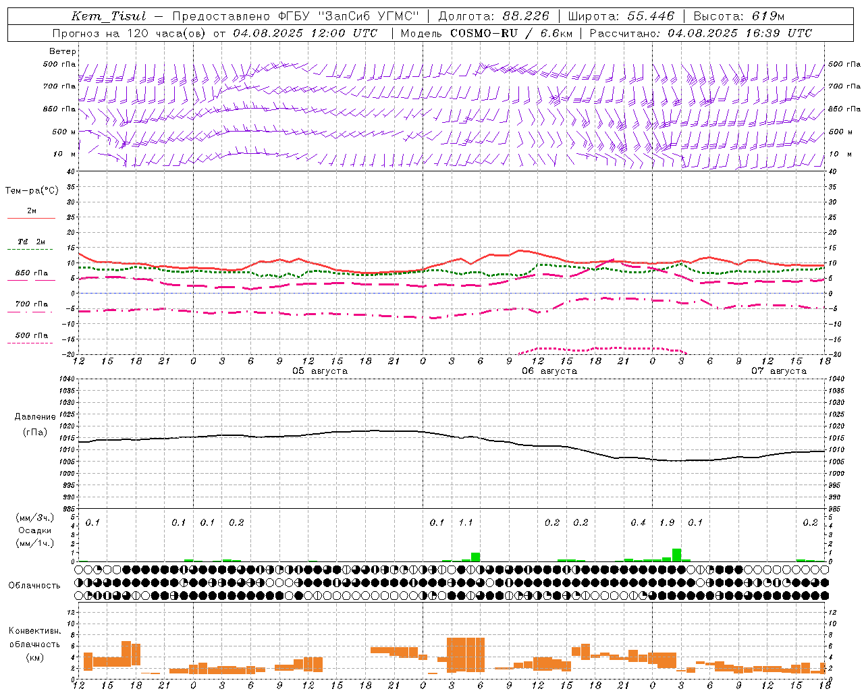Click the '(гПа)' pressure unit label
The height and width of the screenshot is (691, 864).
coord(35,433)
